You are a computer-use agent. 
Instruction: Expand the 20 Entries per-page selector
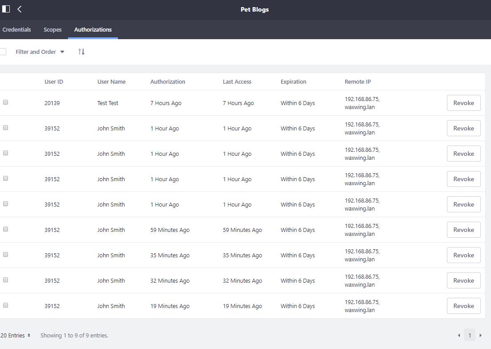16,335
